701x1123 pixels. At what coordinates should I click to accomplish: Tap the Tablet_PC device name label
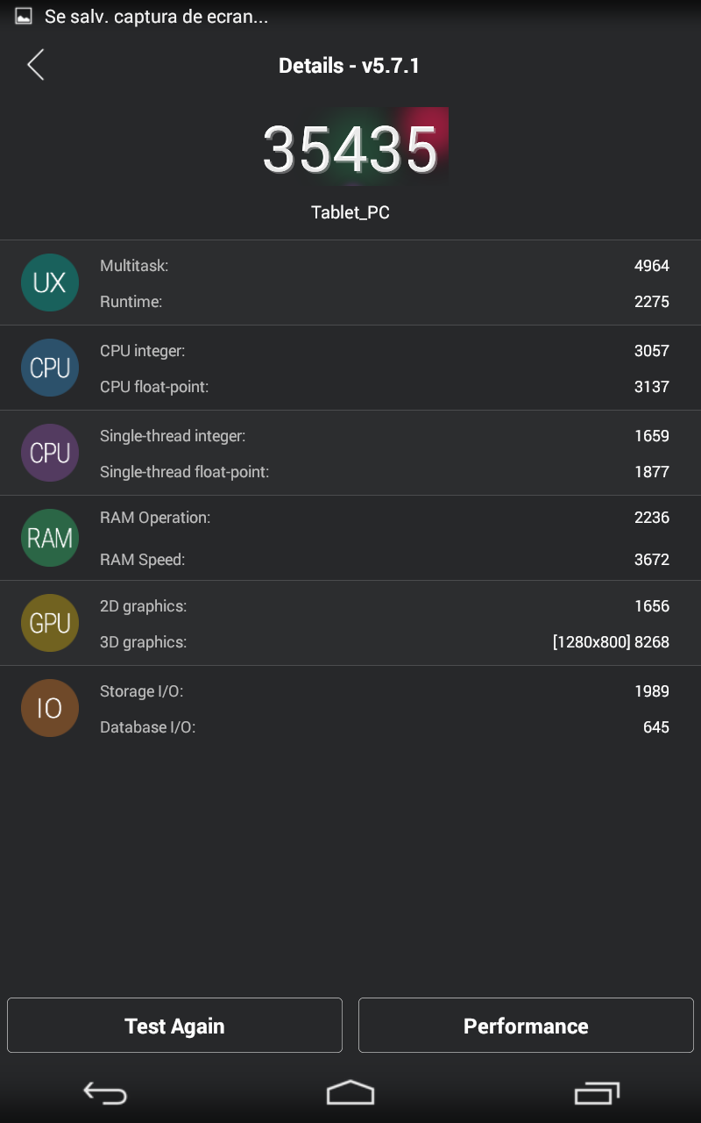(350, 213)
